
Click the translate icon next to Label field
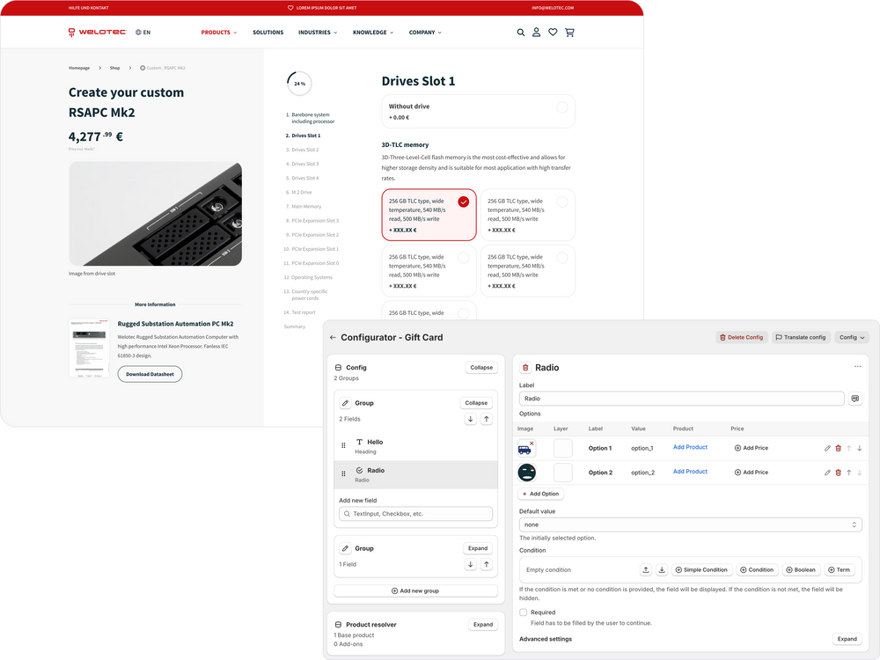click(854, 399)
